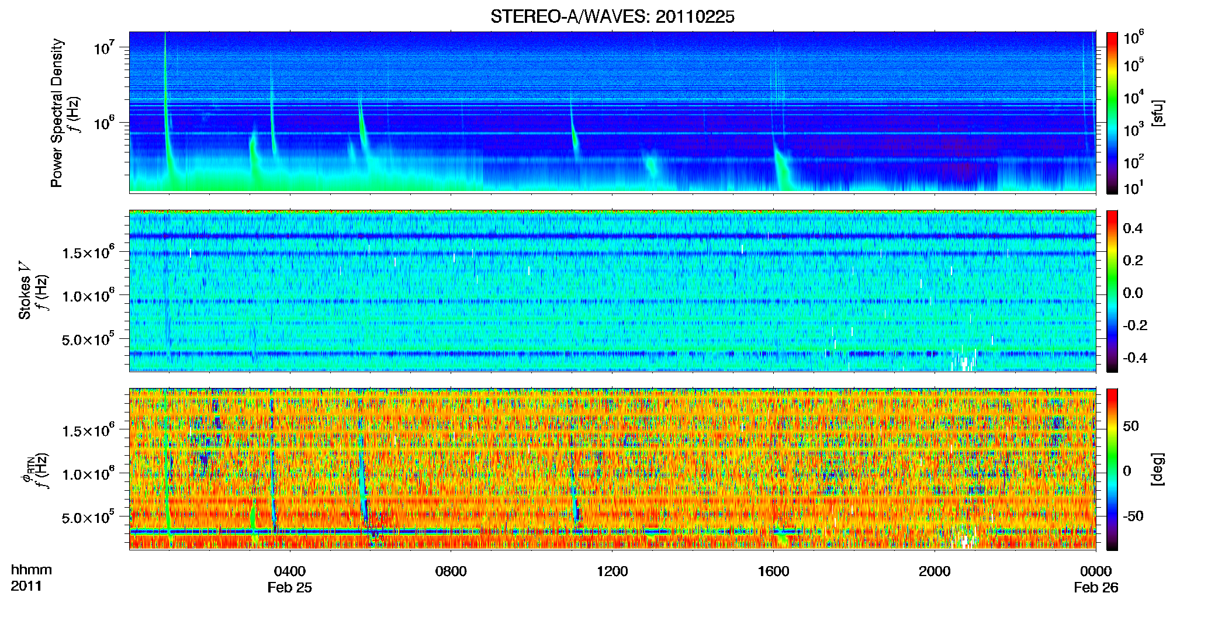Click the [sfu] units label
1225x631 pixels.
coord(1157,113)
